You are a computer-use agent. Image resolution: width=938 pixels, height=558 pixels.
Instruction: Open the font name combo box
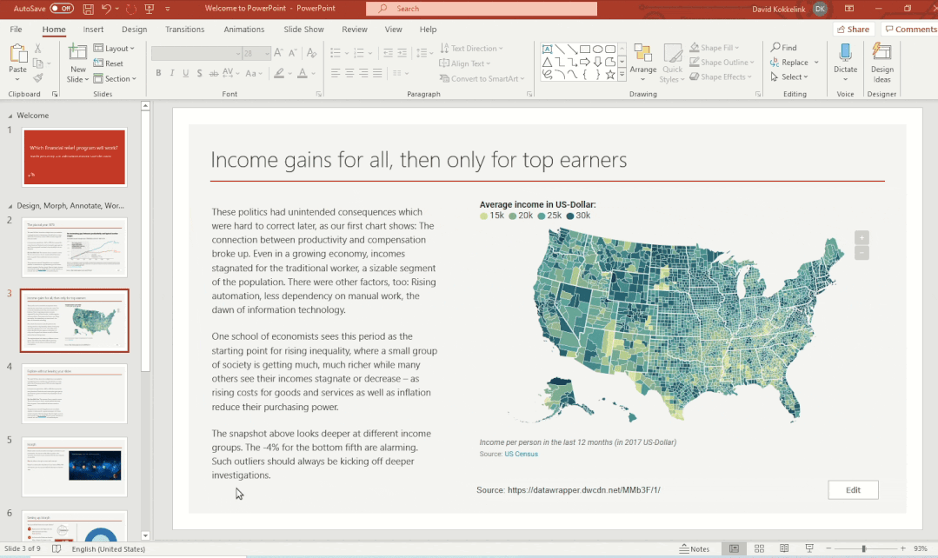tap(196, 53)
